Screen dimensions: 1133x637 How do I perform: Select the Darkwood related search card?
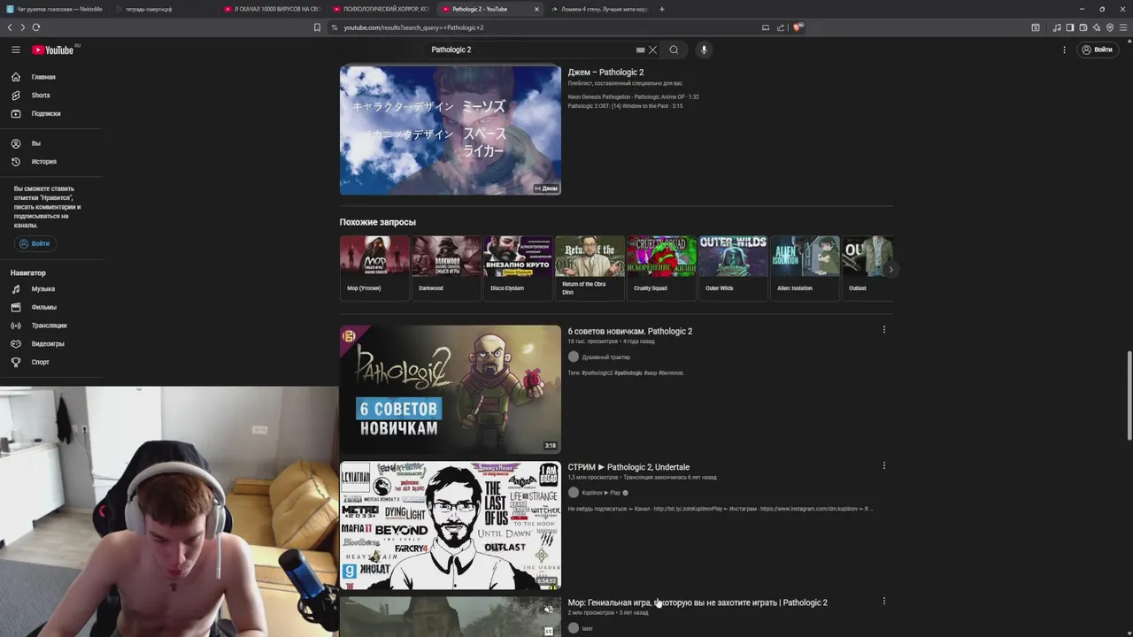coord(447,268)
